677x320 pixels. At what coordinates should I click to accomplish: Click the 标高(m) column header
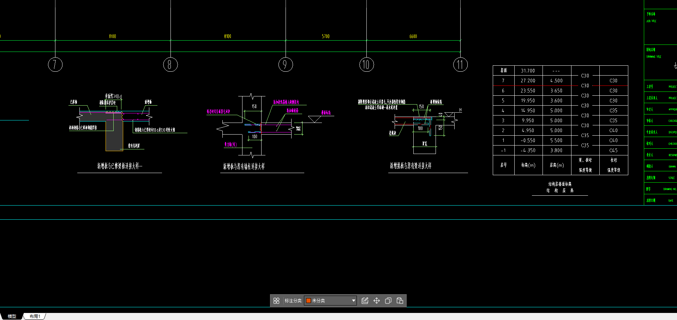528,165
